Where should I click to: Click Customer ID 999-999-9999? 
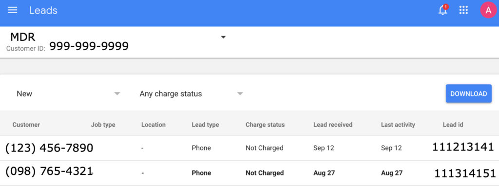coord(89,46)
